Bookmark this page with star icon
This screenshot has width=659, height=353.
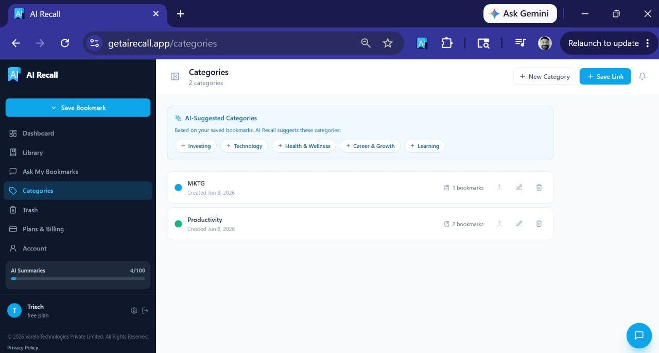pyautogui.click(x=388, y=43)
